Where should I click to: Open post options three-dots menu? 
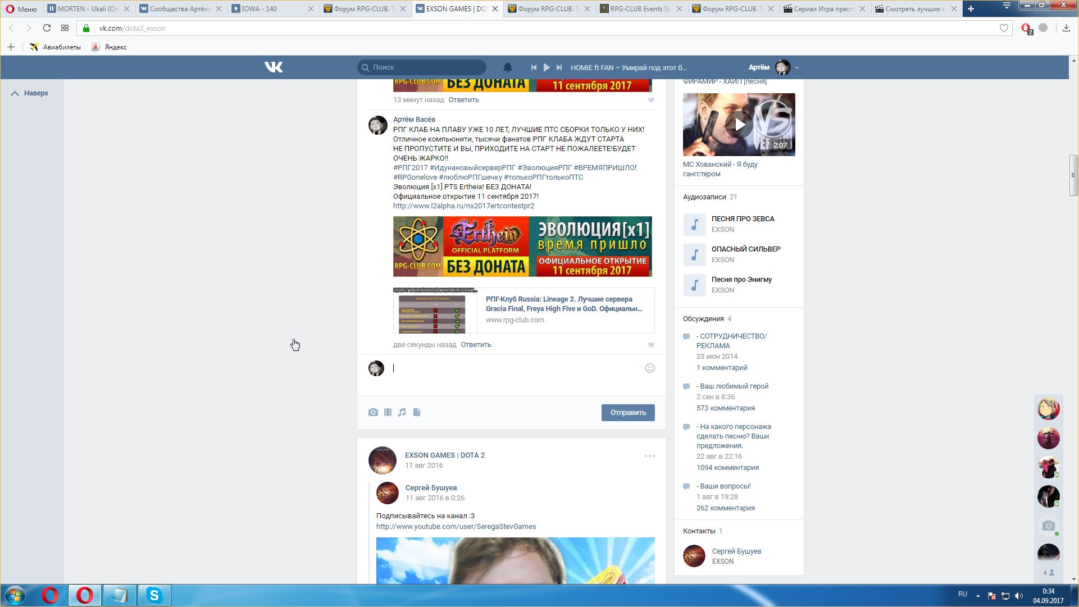(x=650, y=456)
